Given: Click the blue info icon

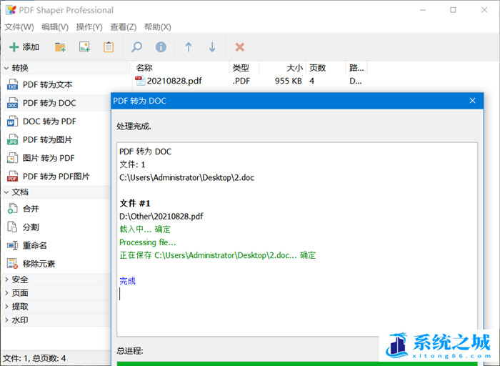Looking at the screenshot, I should coord(161,47).
